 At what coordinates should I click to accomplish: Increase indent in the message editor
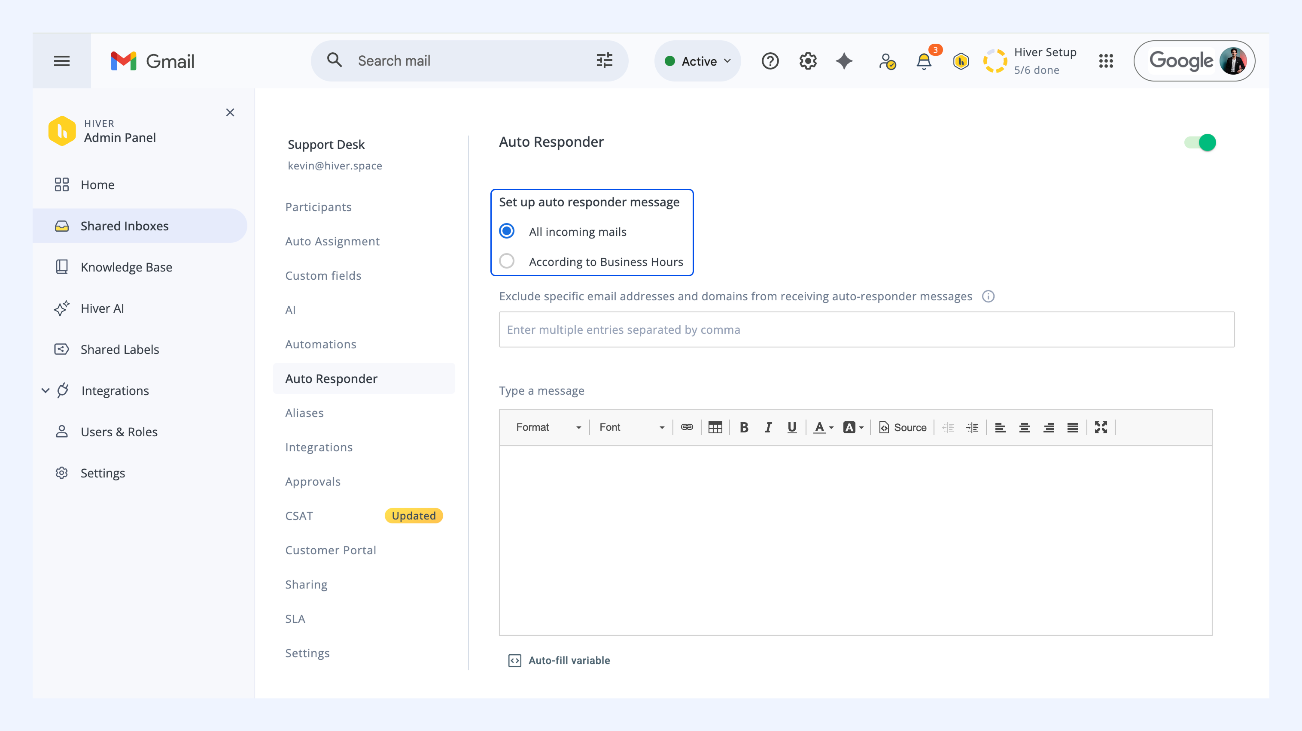click(x=973, y=427)
